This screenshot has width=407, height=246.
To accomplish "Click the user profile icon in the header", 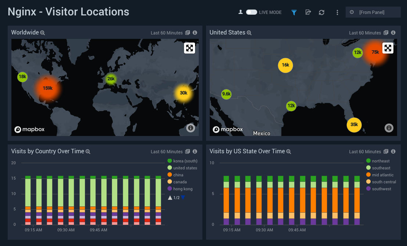I will (240, 12).
